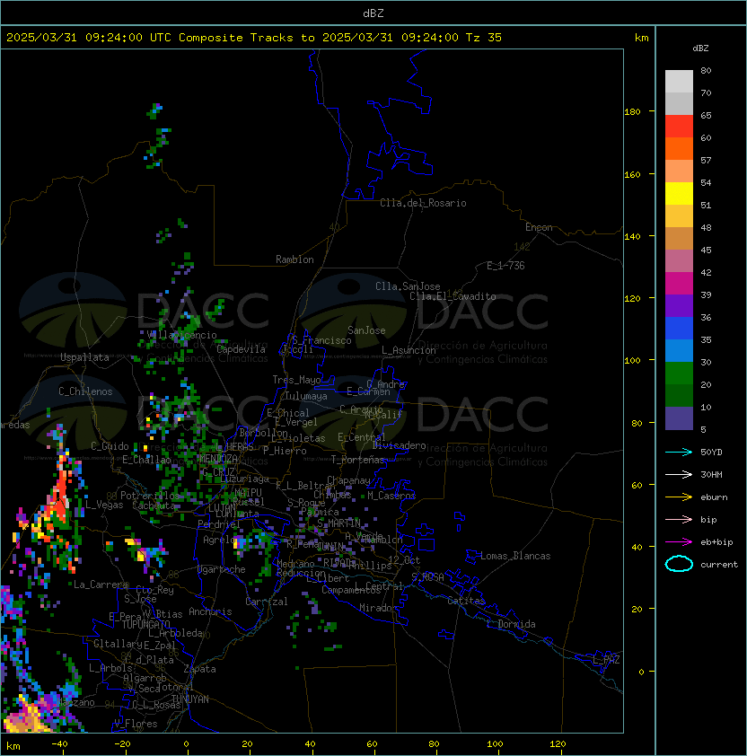The width and height of the screenshot is (747, 756).
Task: Click the 'Villavicencio' map label
Action: [x=181, y=335]
